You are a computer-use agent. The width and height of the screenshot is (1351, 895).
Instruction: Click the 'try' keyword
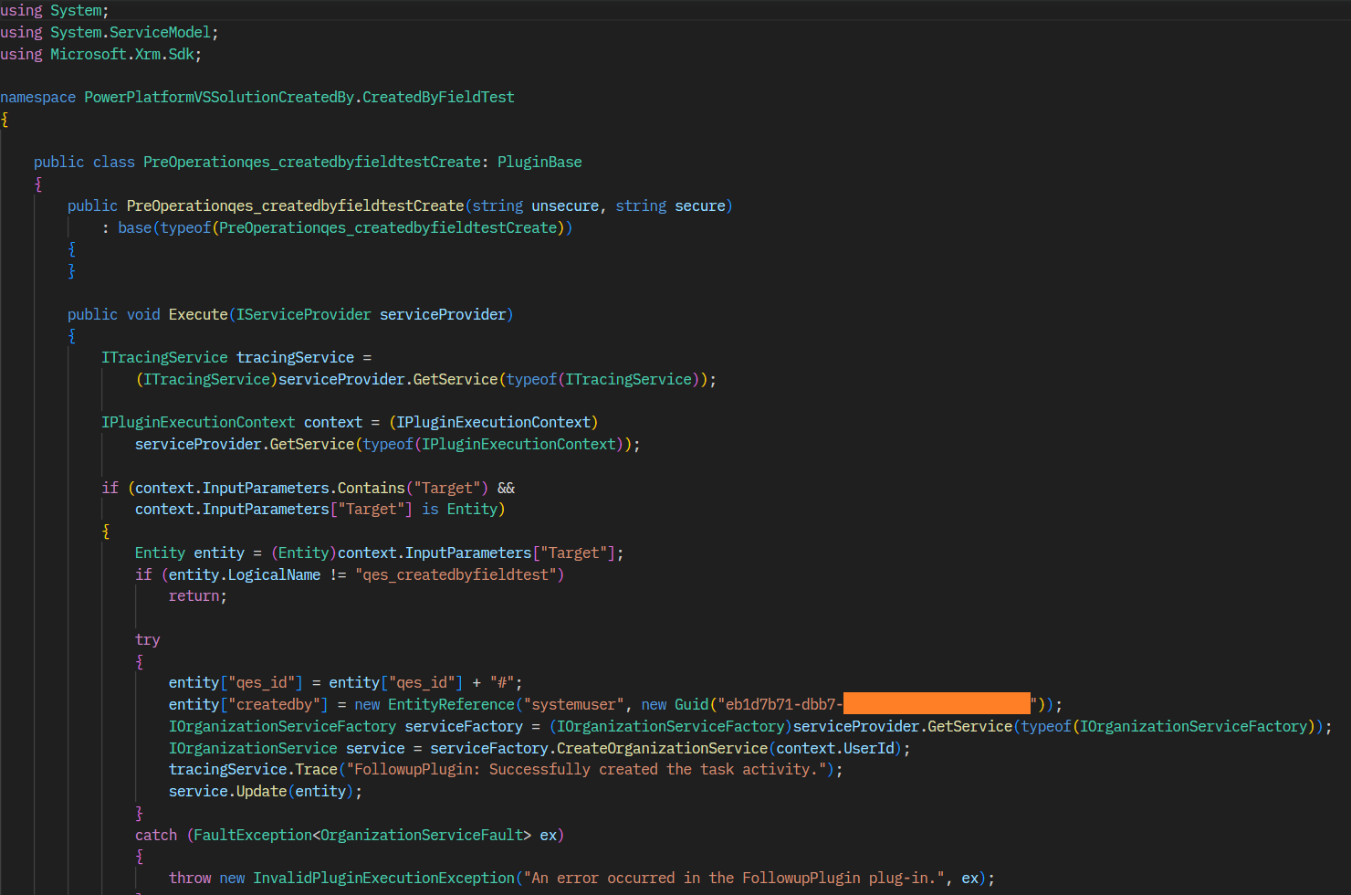coord(148,640)
